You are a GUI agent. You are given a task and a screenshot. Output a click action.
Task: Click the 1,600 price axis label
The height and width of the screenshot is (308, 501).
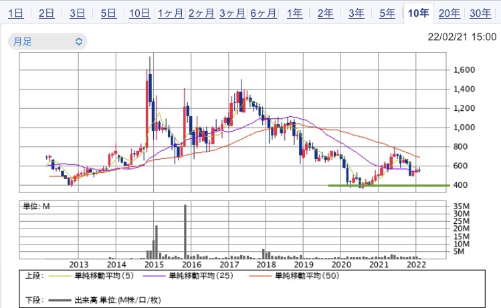[464, 70]
